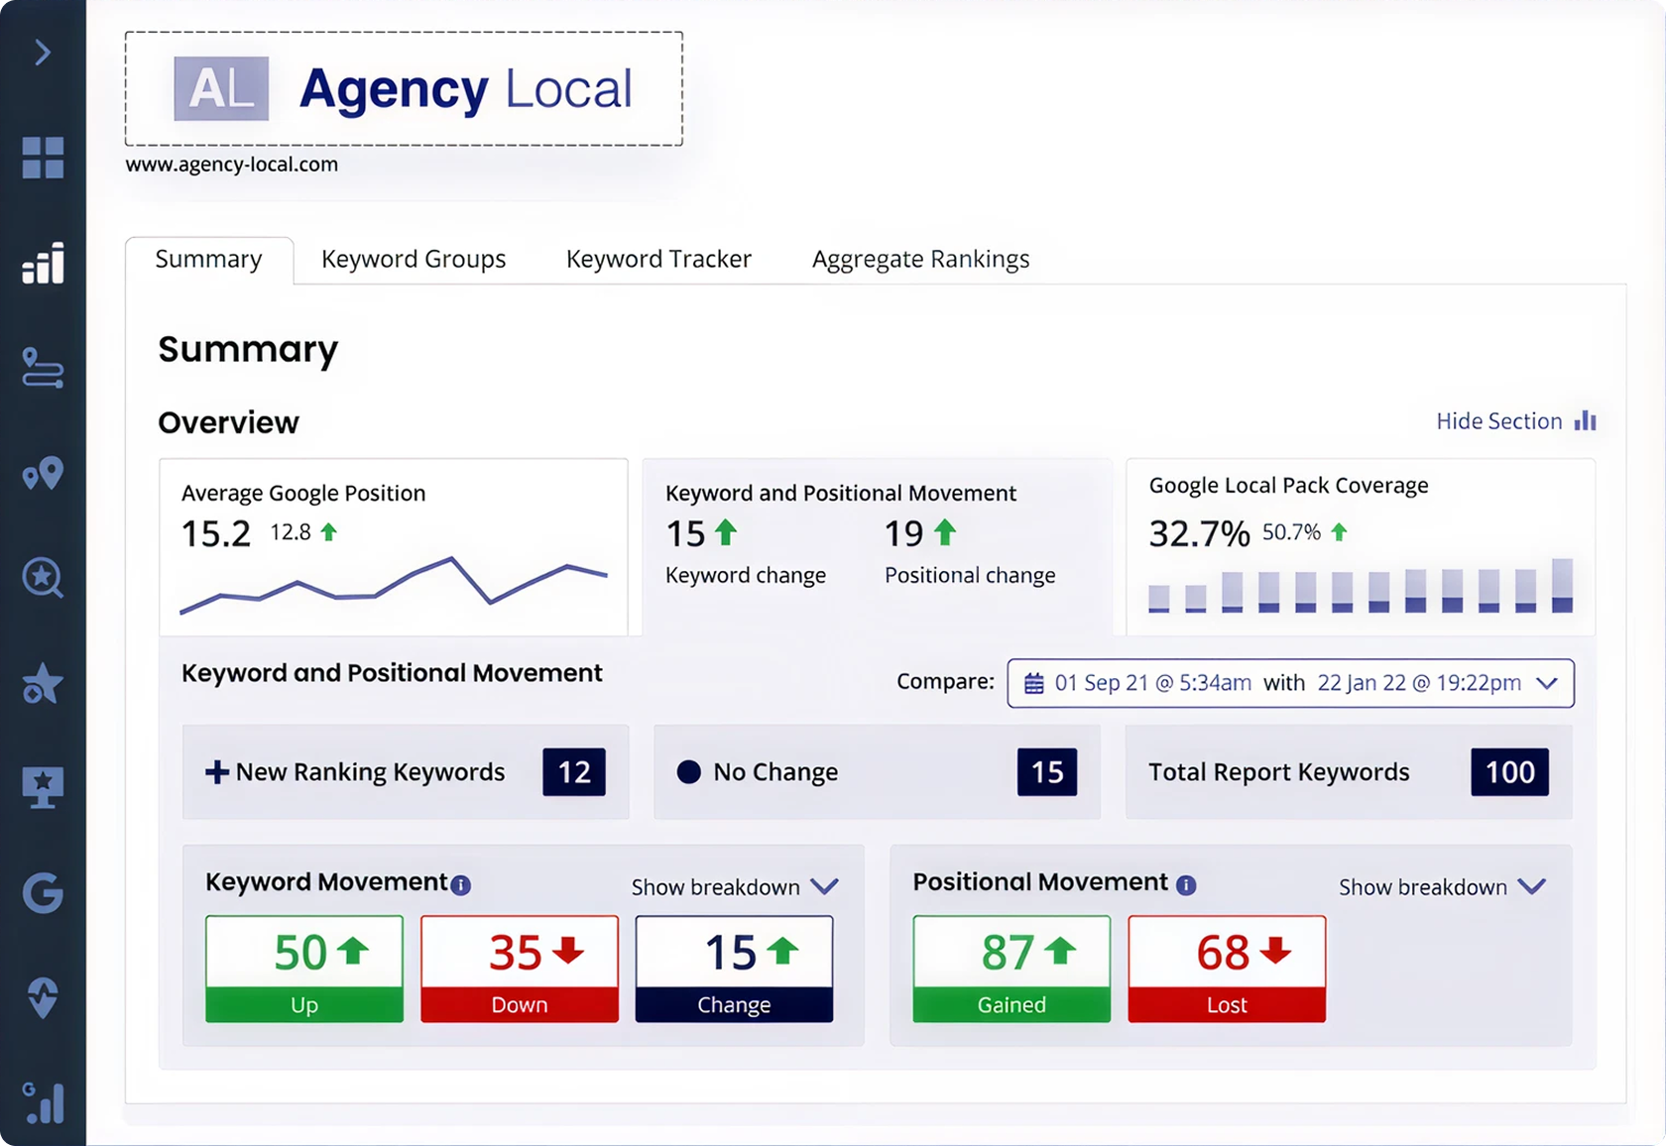Screen dimensions: 1666x1146
Task: Open the location route icon in sidebar
Action: click(43, 368)
